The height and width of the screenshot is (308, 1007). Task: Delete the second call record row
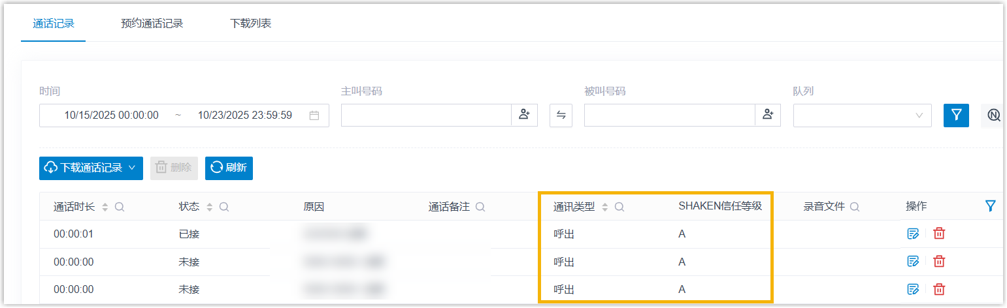point(939,261)
